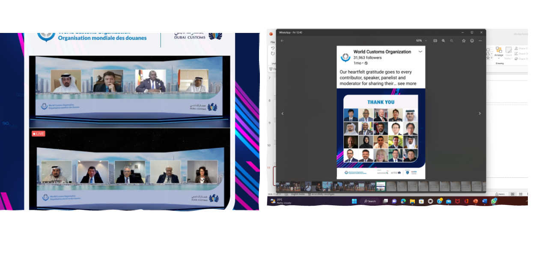
Task: React with the emoji icon in the viewer
Action: coord(472,41)
